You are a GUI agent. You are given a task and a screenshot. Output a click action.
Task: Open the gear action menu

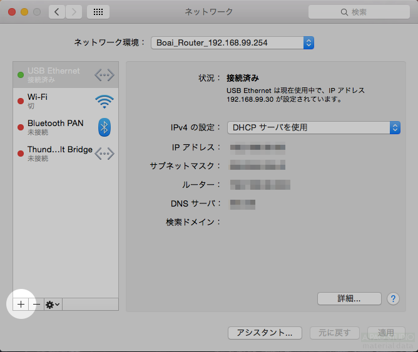point(53,304)
